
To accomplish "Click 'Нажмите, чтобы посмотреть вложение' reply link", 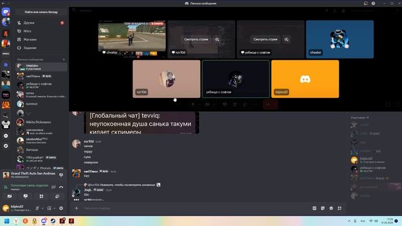I will click(x=128, y=185).
